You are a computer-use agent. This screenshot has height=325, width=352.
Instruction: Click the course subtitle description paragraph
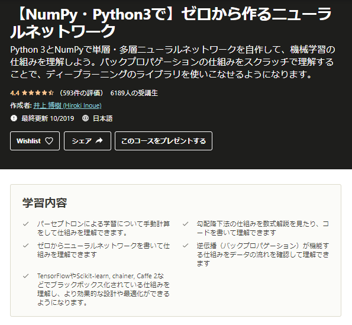point(172,62)
